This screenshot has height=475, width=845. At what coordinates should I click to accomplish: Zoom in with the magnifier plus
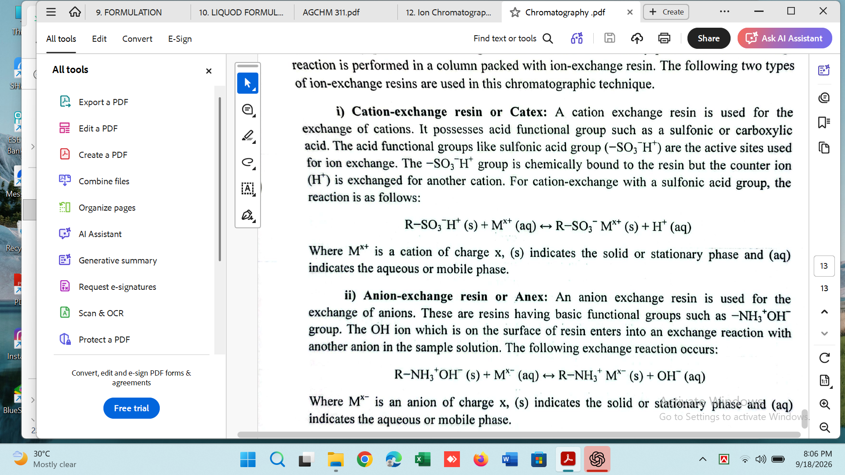click(824, 405)
